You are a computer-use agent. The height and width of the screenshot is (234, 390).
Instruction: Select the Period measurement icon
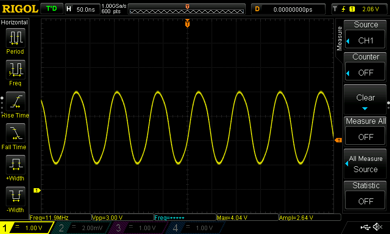(15, 38)
